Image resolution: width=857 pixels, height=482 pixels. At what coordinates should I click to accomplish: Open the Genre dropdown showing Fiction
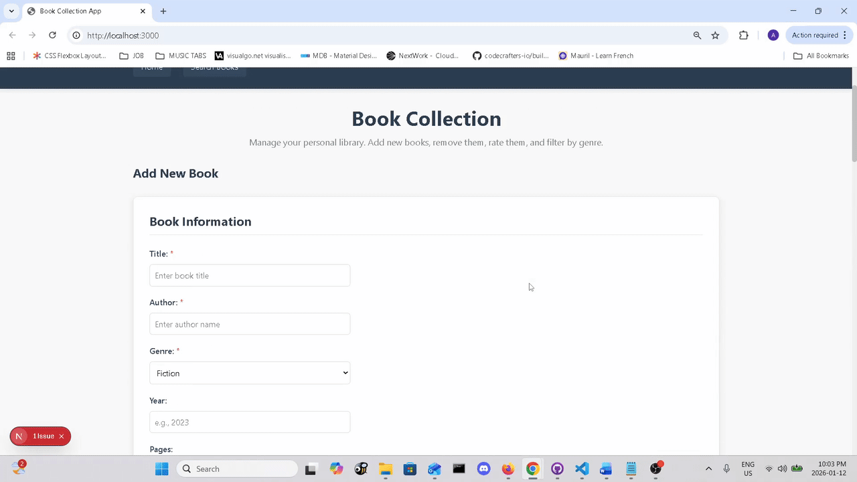coord(250,373)
